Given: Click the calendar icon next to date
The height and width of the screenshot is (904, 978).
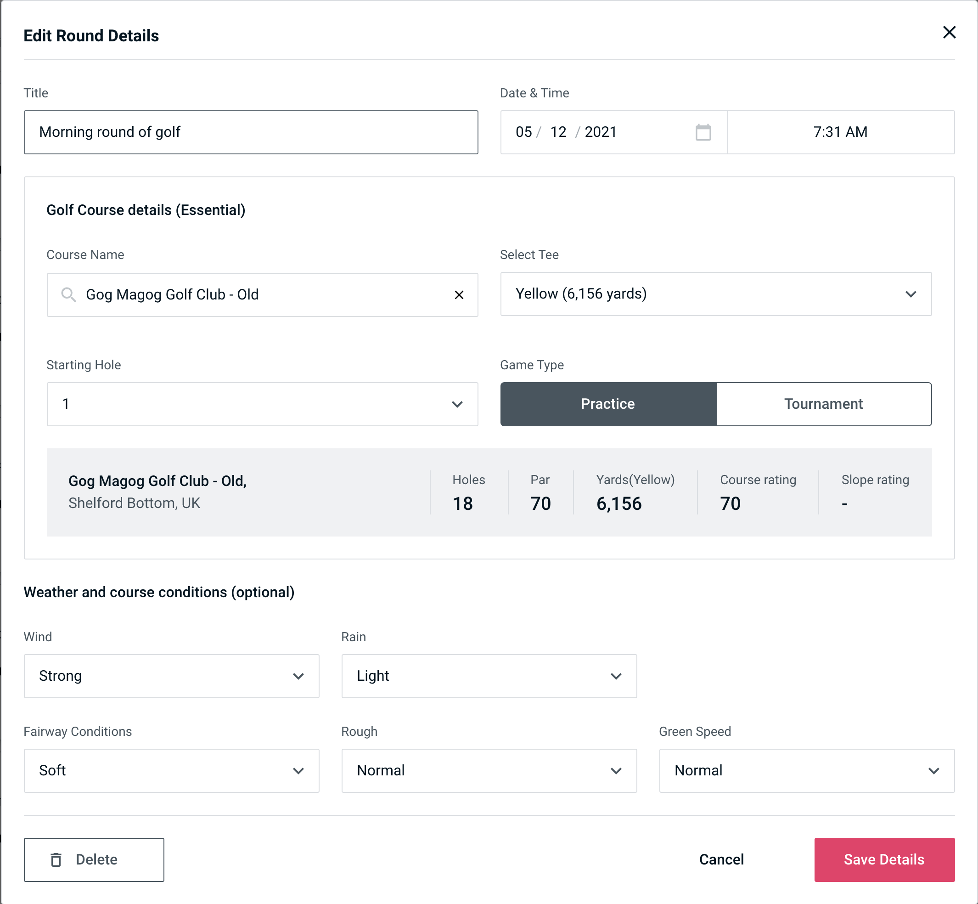Looking at the screenshot, I should pyautogui.click(x=702, y=132).
